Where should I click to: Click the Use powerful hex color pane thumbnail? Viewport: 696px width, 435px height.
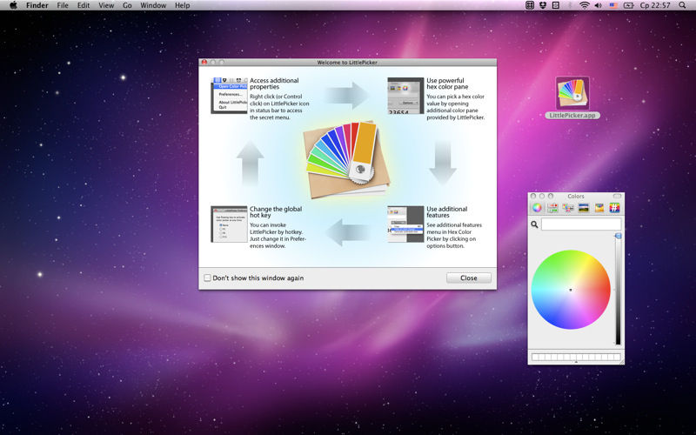click(x=405, y=96)
